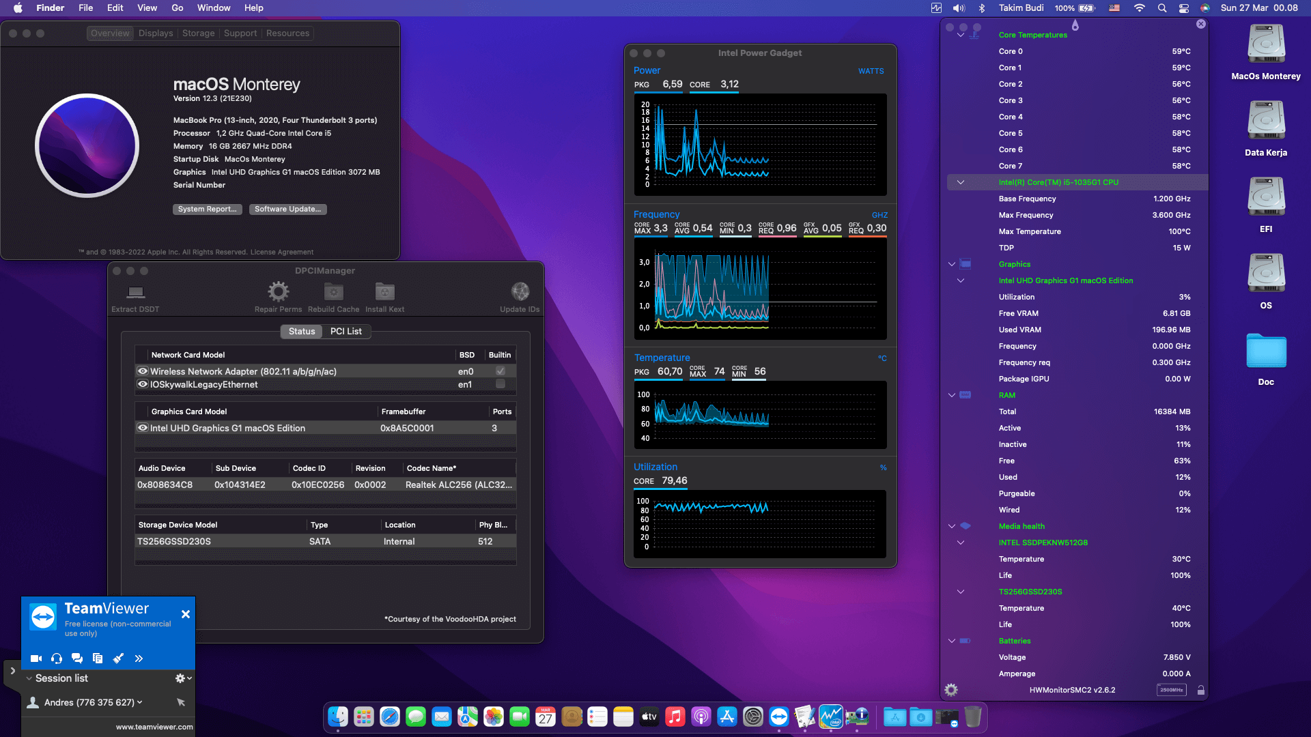Click the Software Update button
The image size is (1311, 737).
287,209
